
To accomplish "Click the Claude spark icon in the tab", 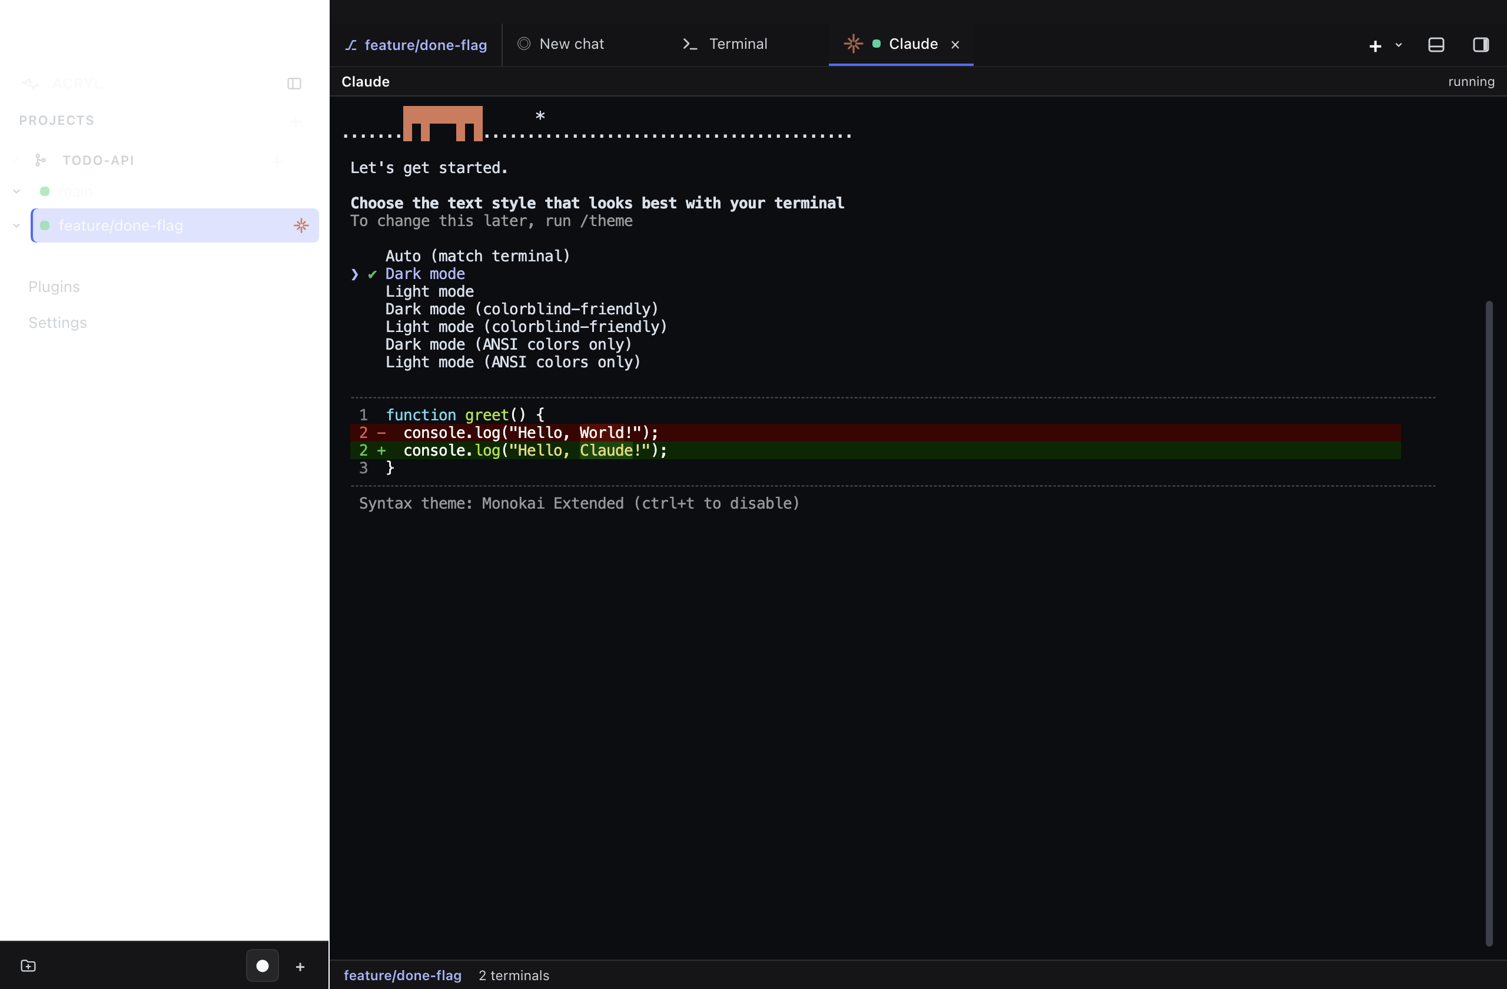I will 853,44.
